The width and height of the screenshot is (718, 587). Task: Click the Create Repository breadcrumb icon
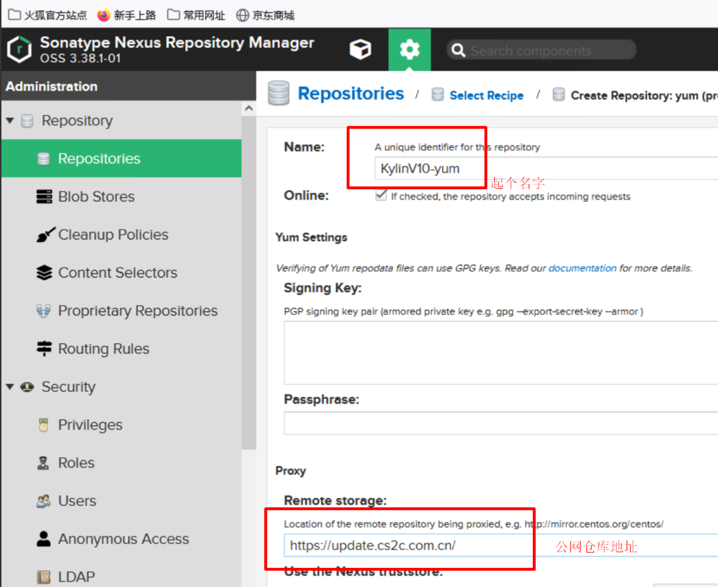[x=558, y=94]
